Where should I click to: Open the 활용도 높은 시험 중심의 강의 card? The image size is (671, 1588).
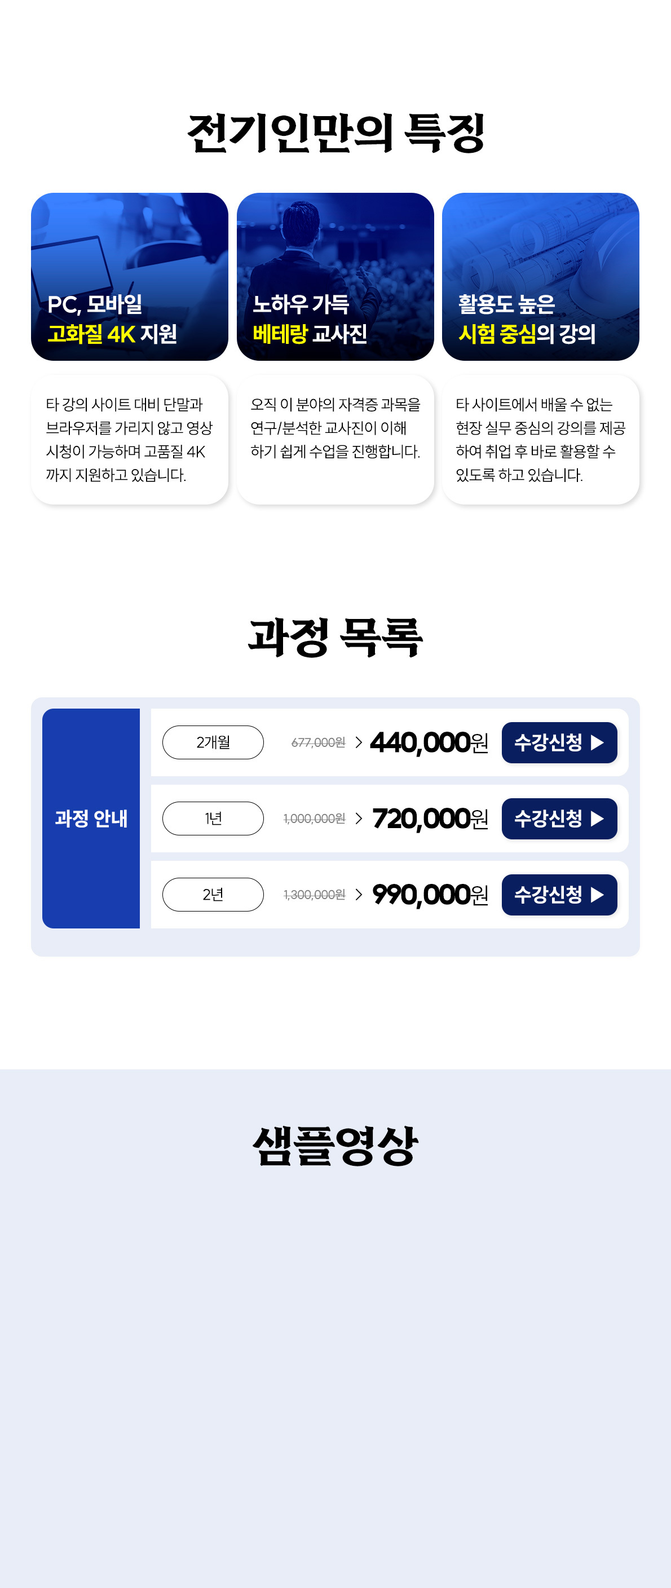point(540,277)
